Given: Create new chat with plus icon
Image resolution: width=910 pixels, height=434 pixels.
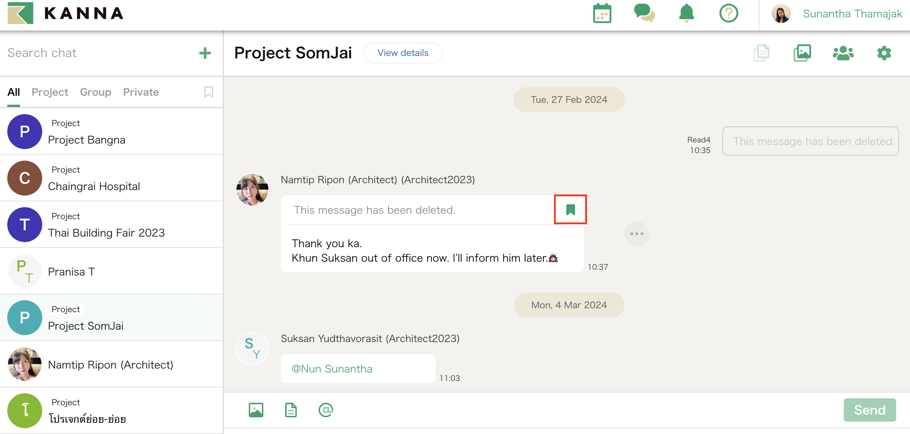Looking at the screenshot, I should pos(205,53).
